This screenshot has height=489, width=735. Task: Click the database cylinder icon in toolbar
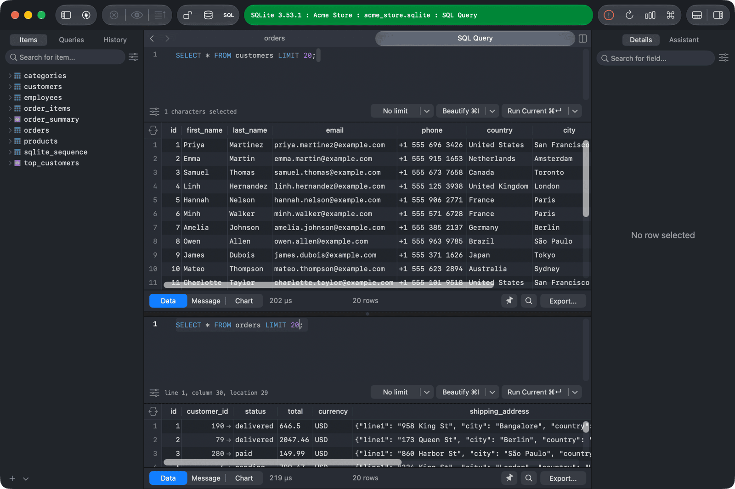point(208,15)
